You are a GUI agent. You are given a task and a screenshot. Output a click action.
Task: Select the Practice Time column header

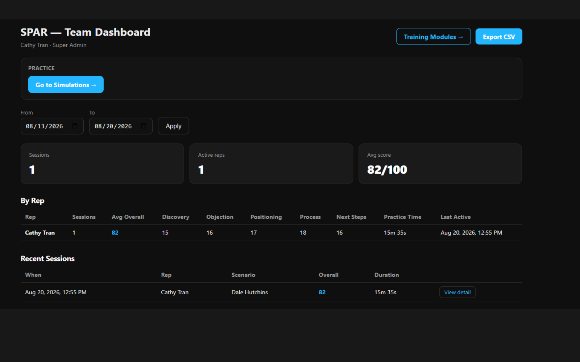tap(402, 217)
